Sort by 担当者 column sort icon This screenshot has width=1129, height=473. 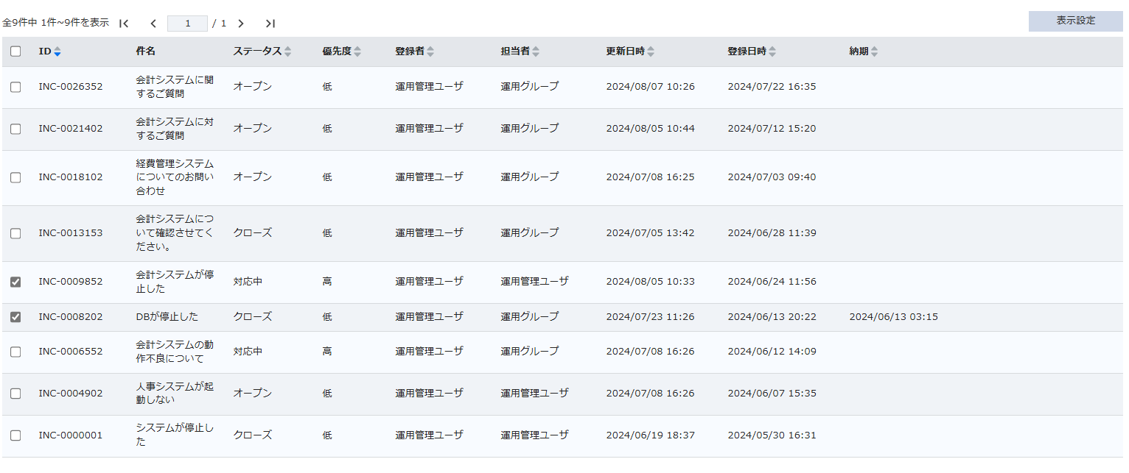(536, 51)
